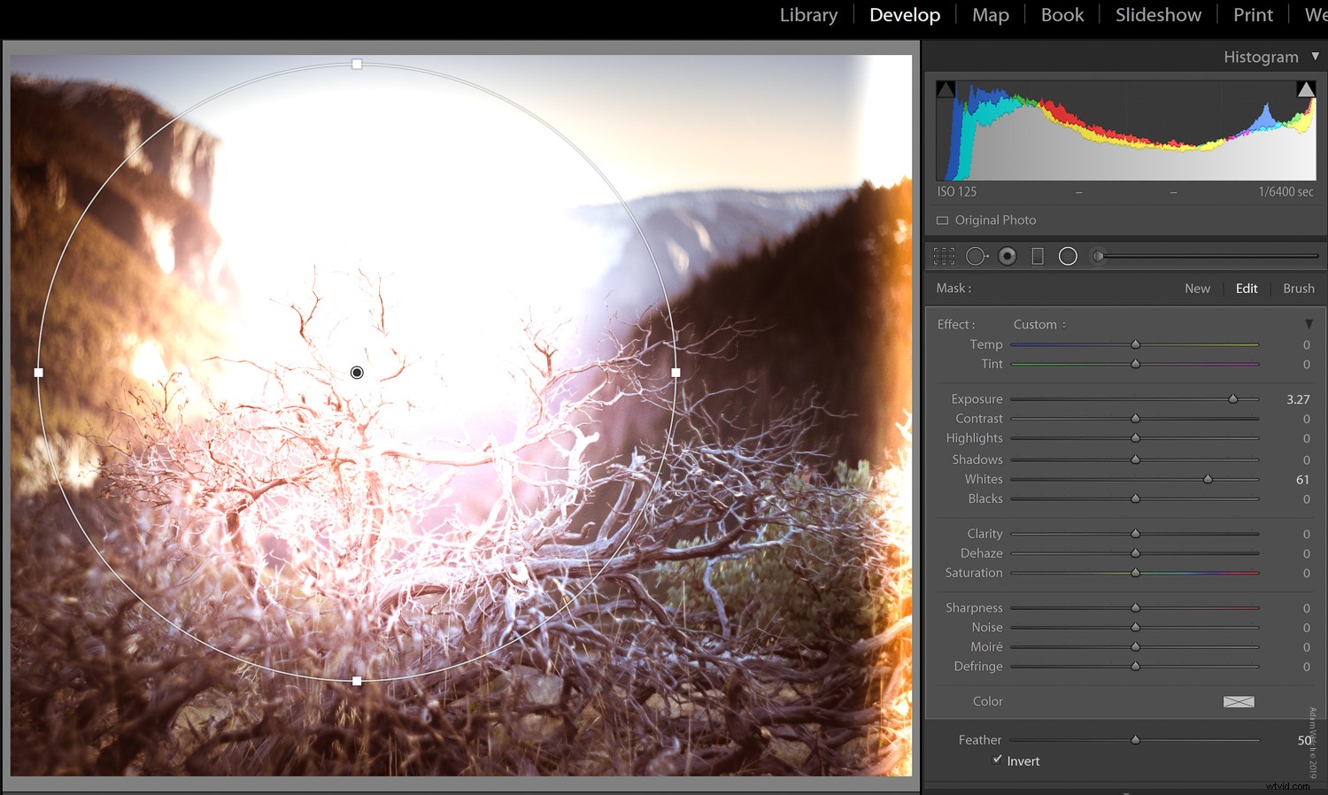The height and width of the screenshot is (795, 1328).
Task: Create a New radial filter mask
Action: click(x=1197, y=288)
